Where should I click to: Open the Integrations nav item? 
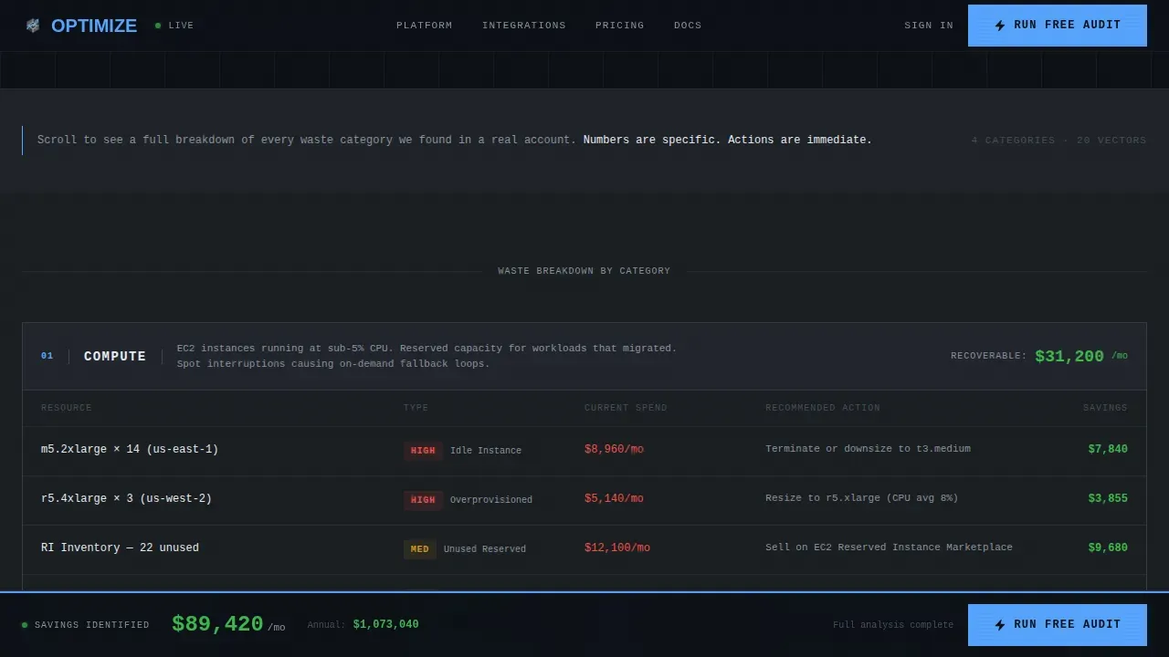524,26
